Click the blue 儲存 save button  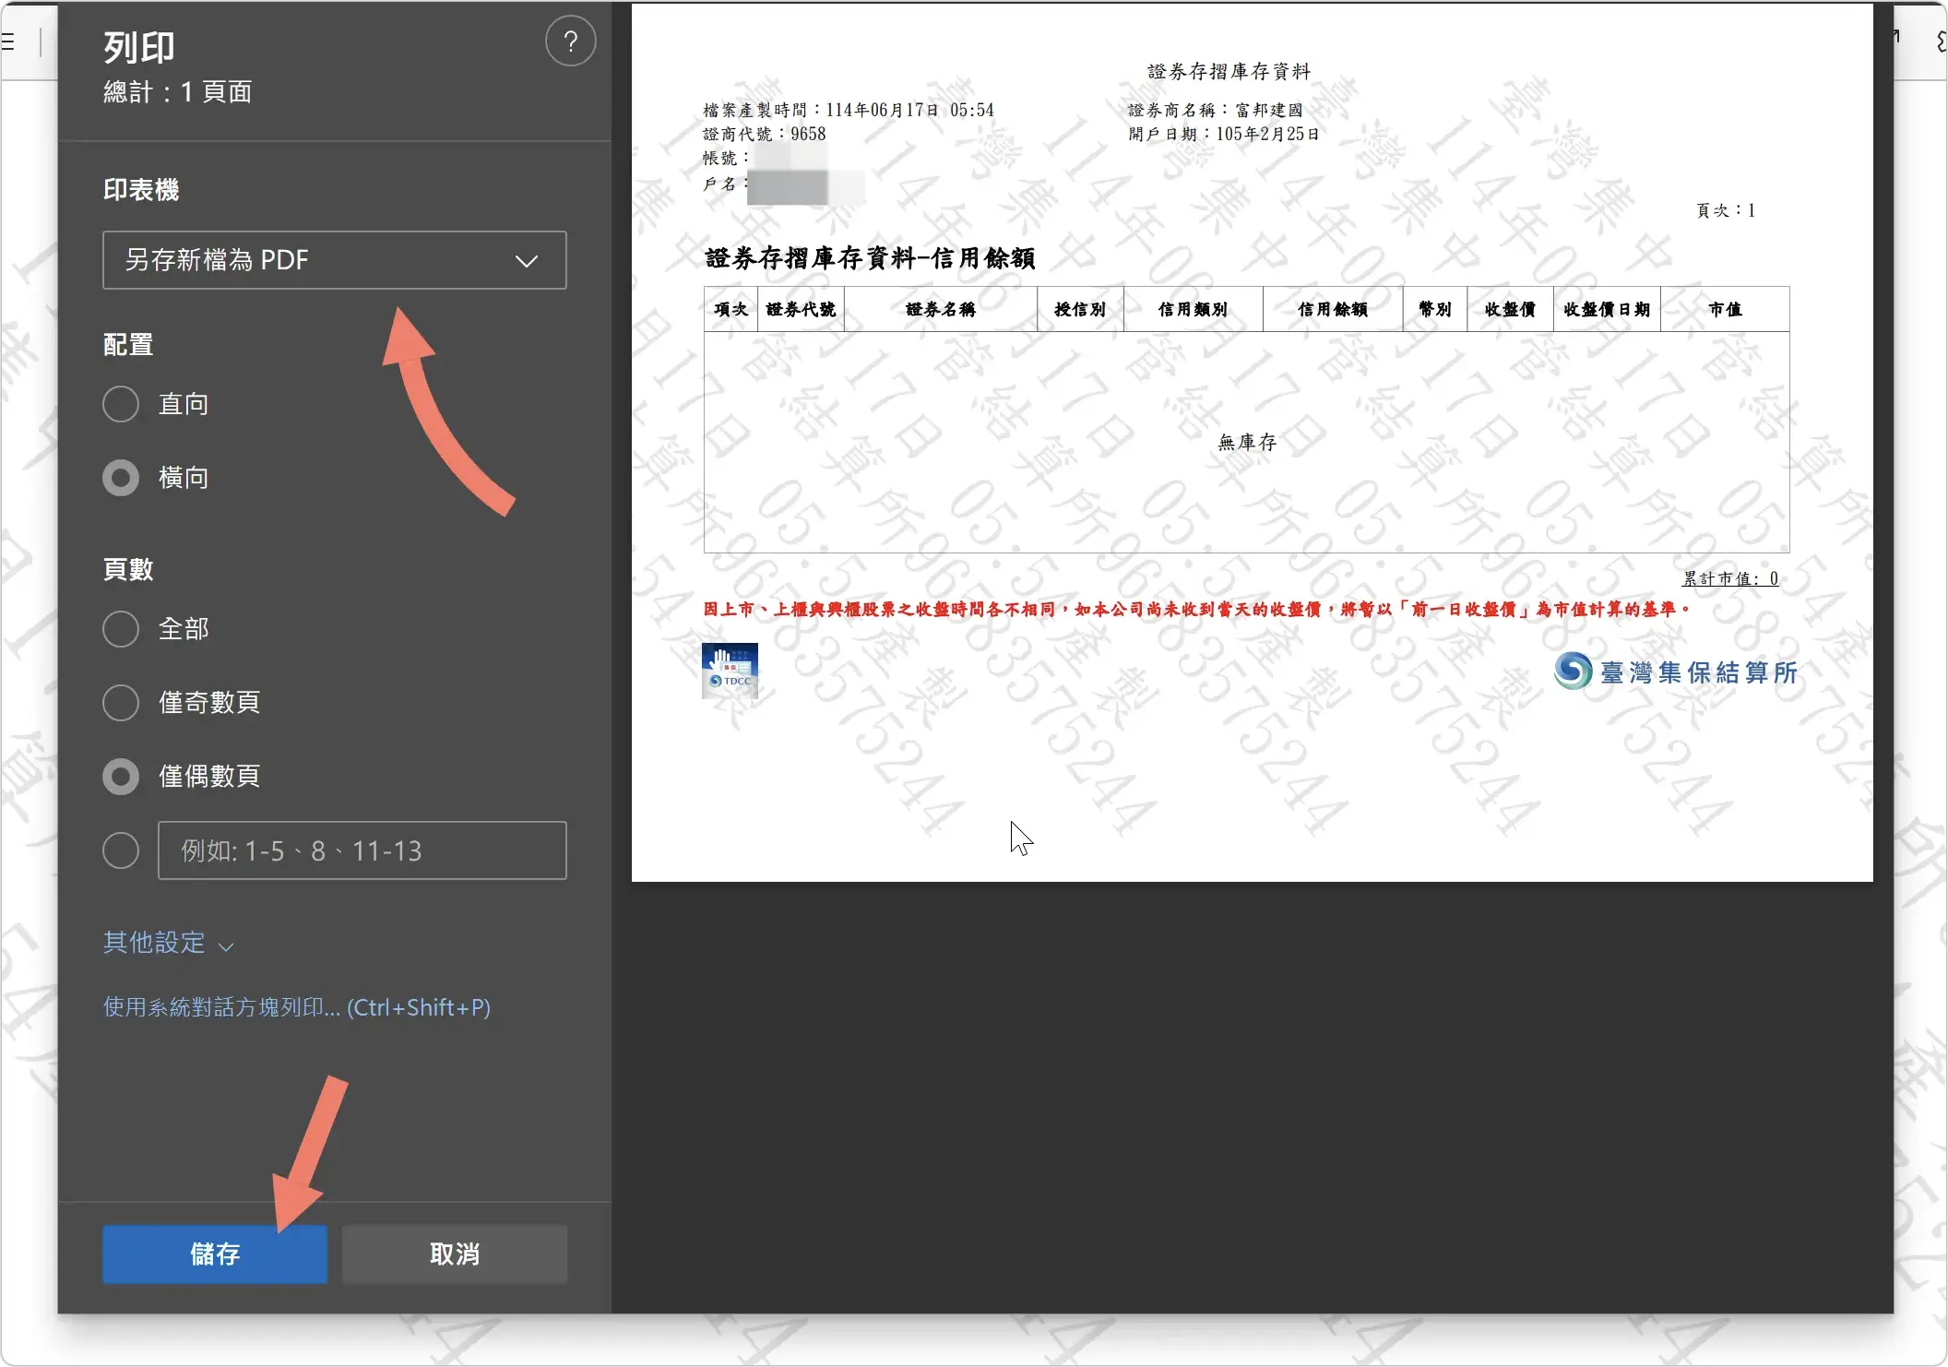click(x=215, y=1254)
